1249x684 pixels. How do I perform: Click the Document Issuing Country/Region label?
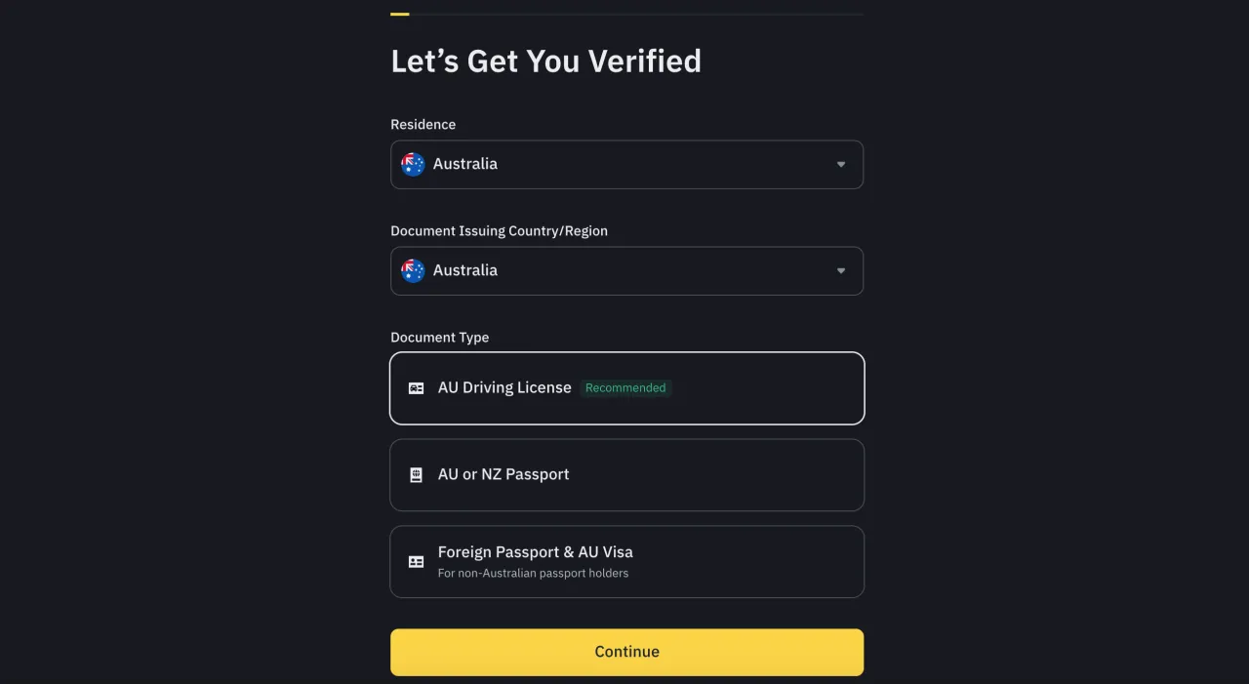point(499,231)
